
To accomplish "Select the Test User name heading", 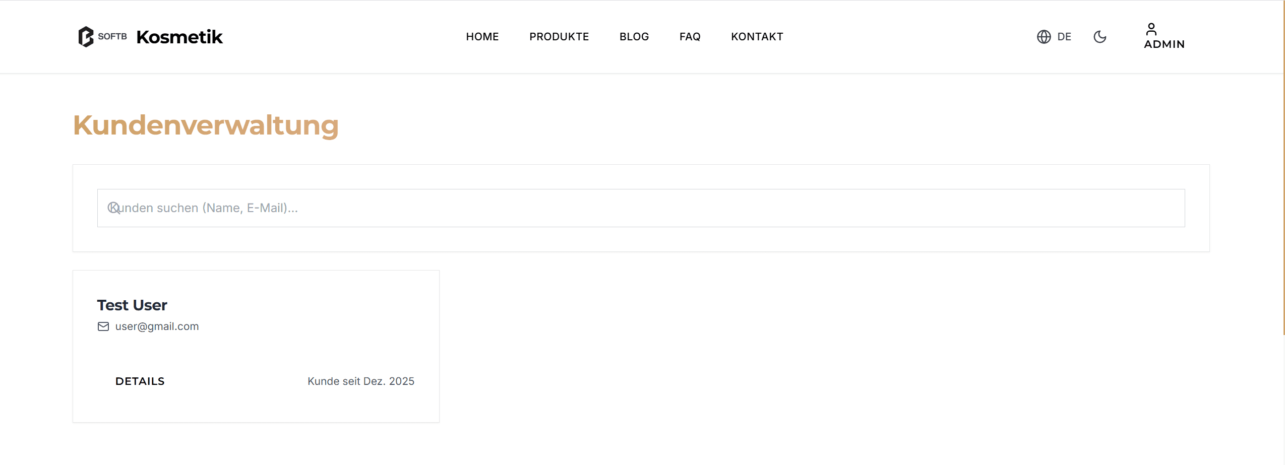I will pos(132,305).
